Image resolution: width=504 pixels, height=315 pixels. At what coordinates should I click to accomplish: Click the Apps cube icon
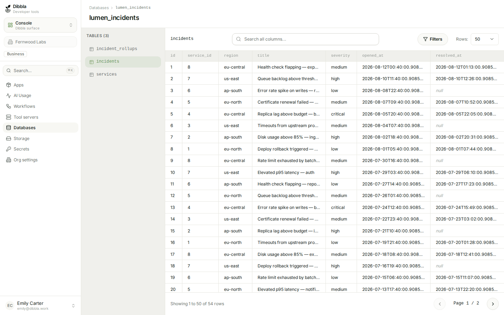(9, 85)
